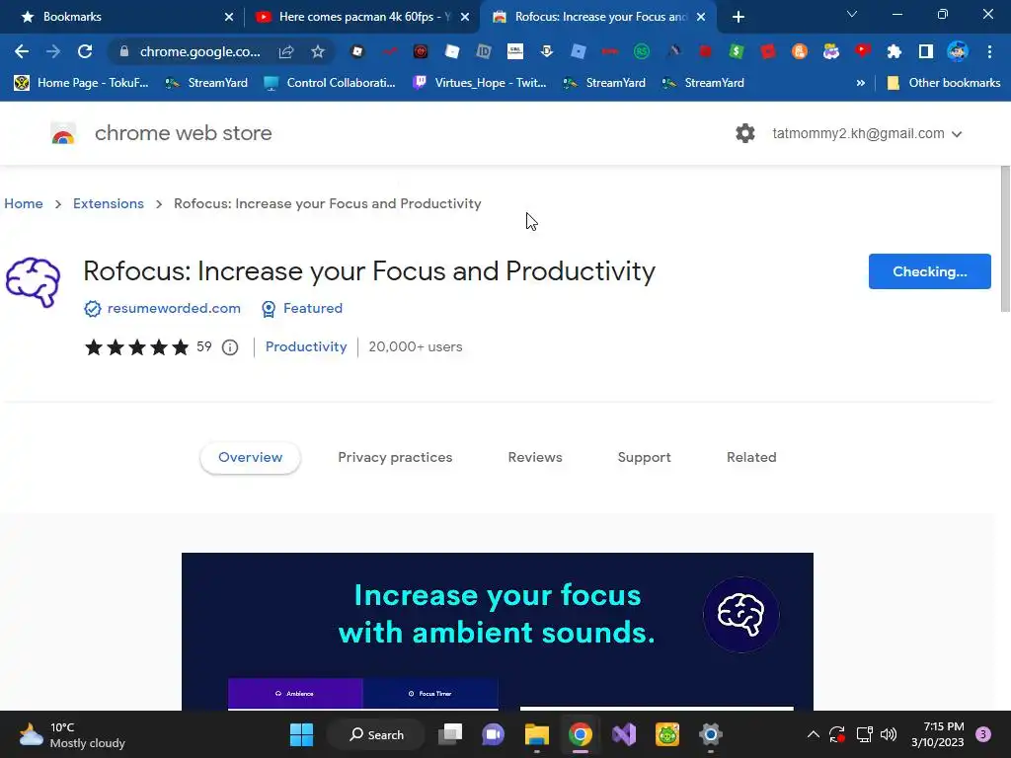The image size is (1011, 758).
Task: Open the Productivity category link
Action: [x=306, y=346]
